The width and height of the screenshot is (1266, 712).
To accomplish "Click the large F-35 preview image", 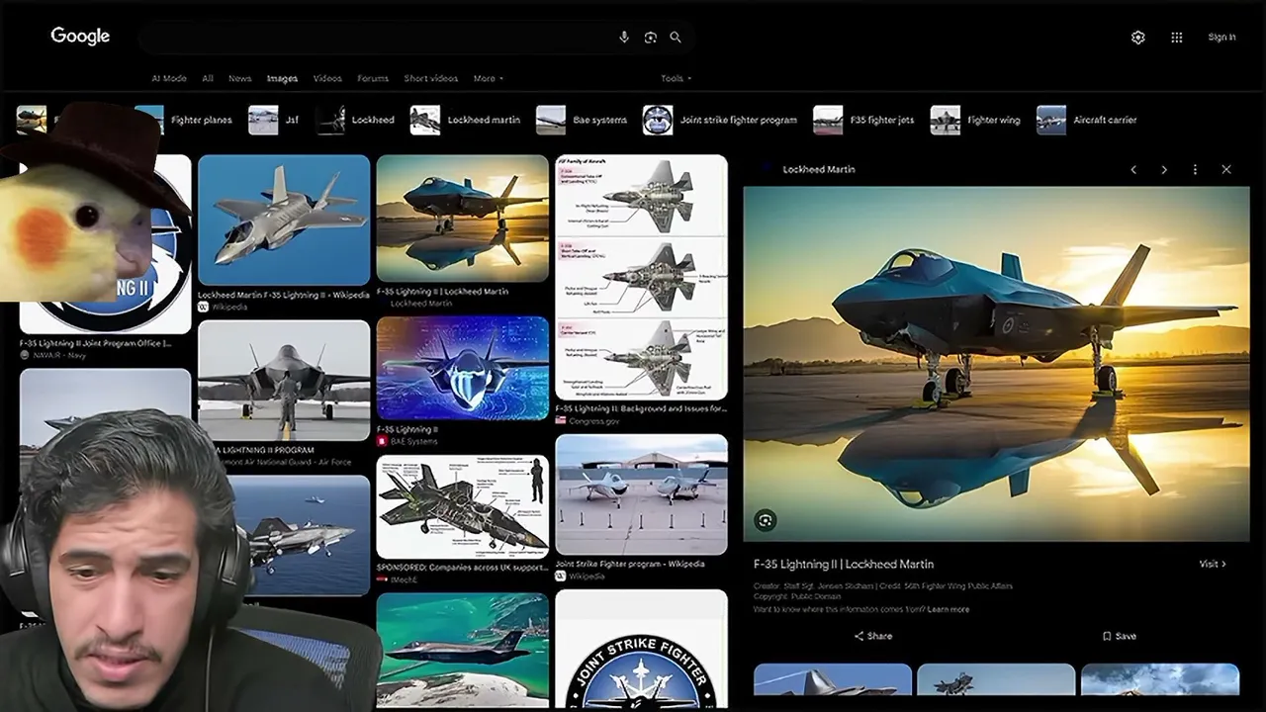I will coord(996,364).
